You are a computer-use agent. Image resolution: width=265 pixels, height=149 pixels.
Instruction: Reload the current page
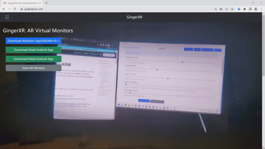coord(15,9)
